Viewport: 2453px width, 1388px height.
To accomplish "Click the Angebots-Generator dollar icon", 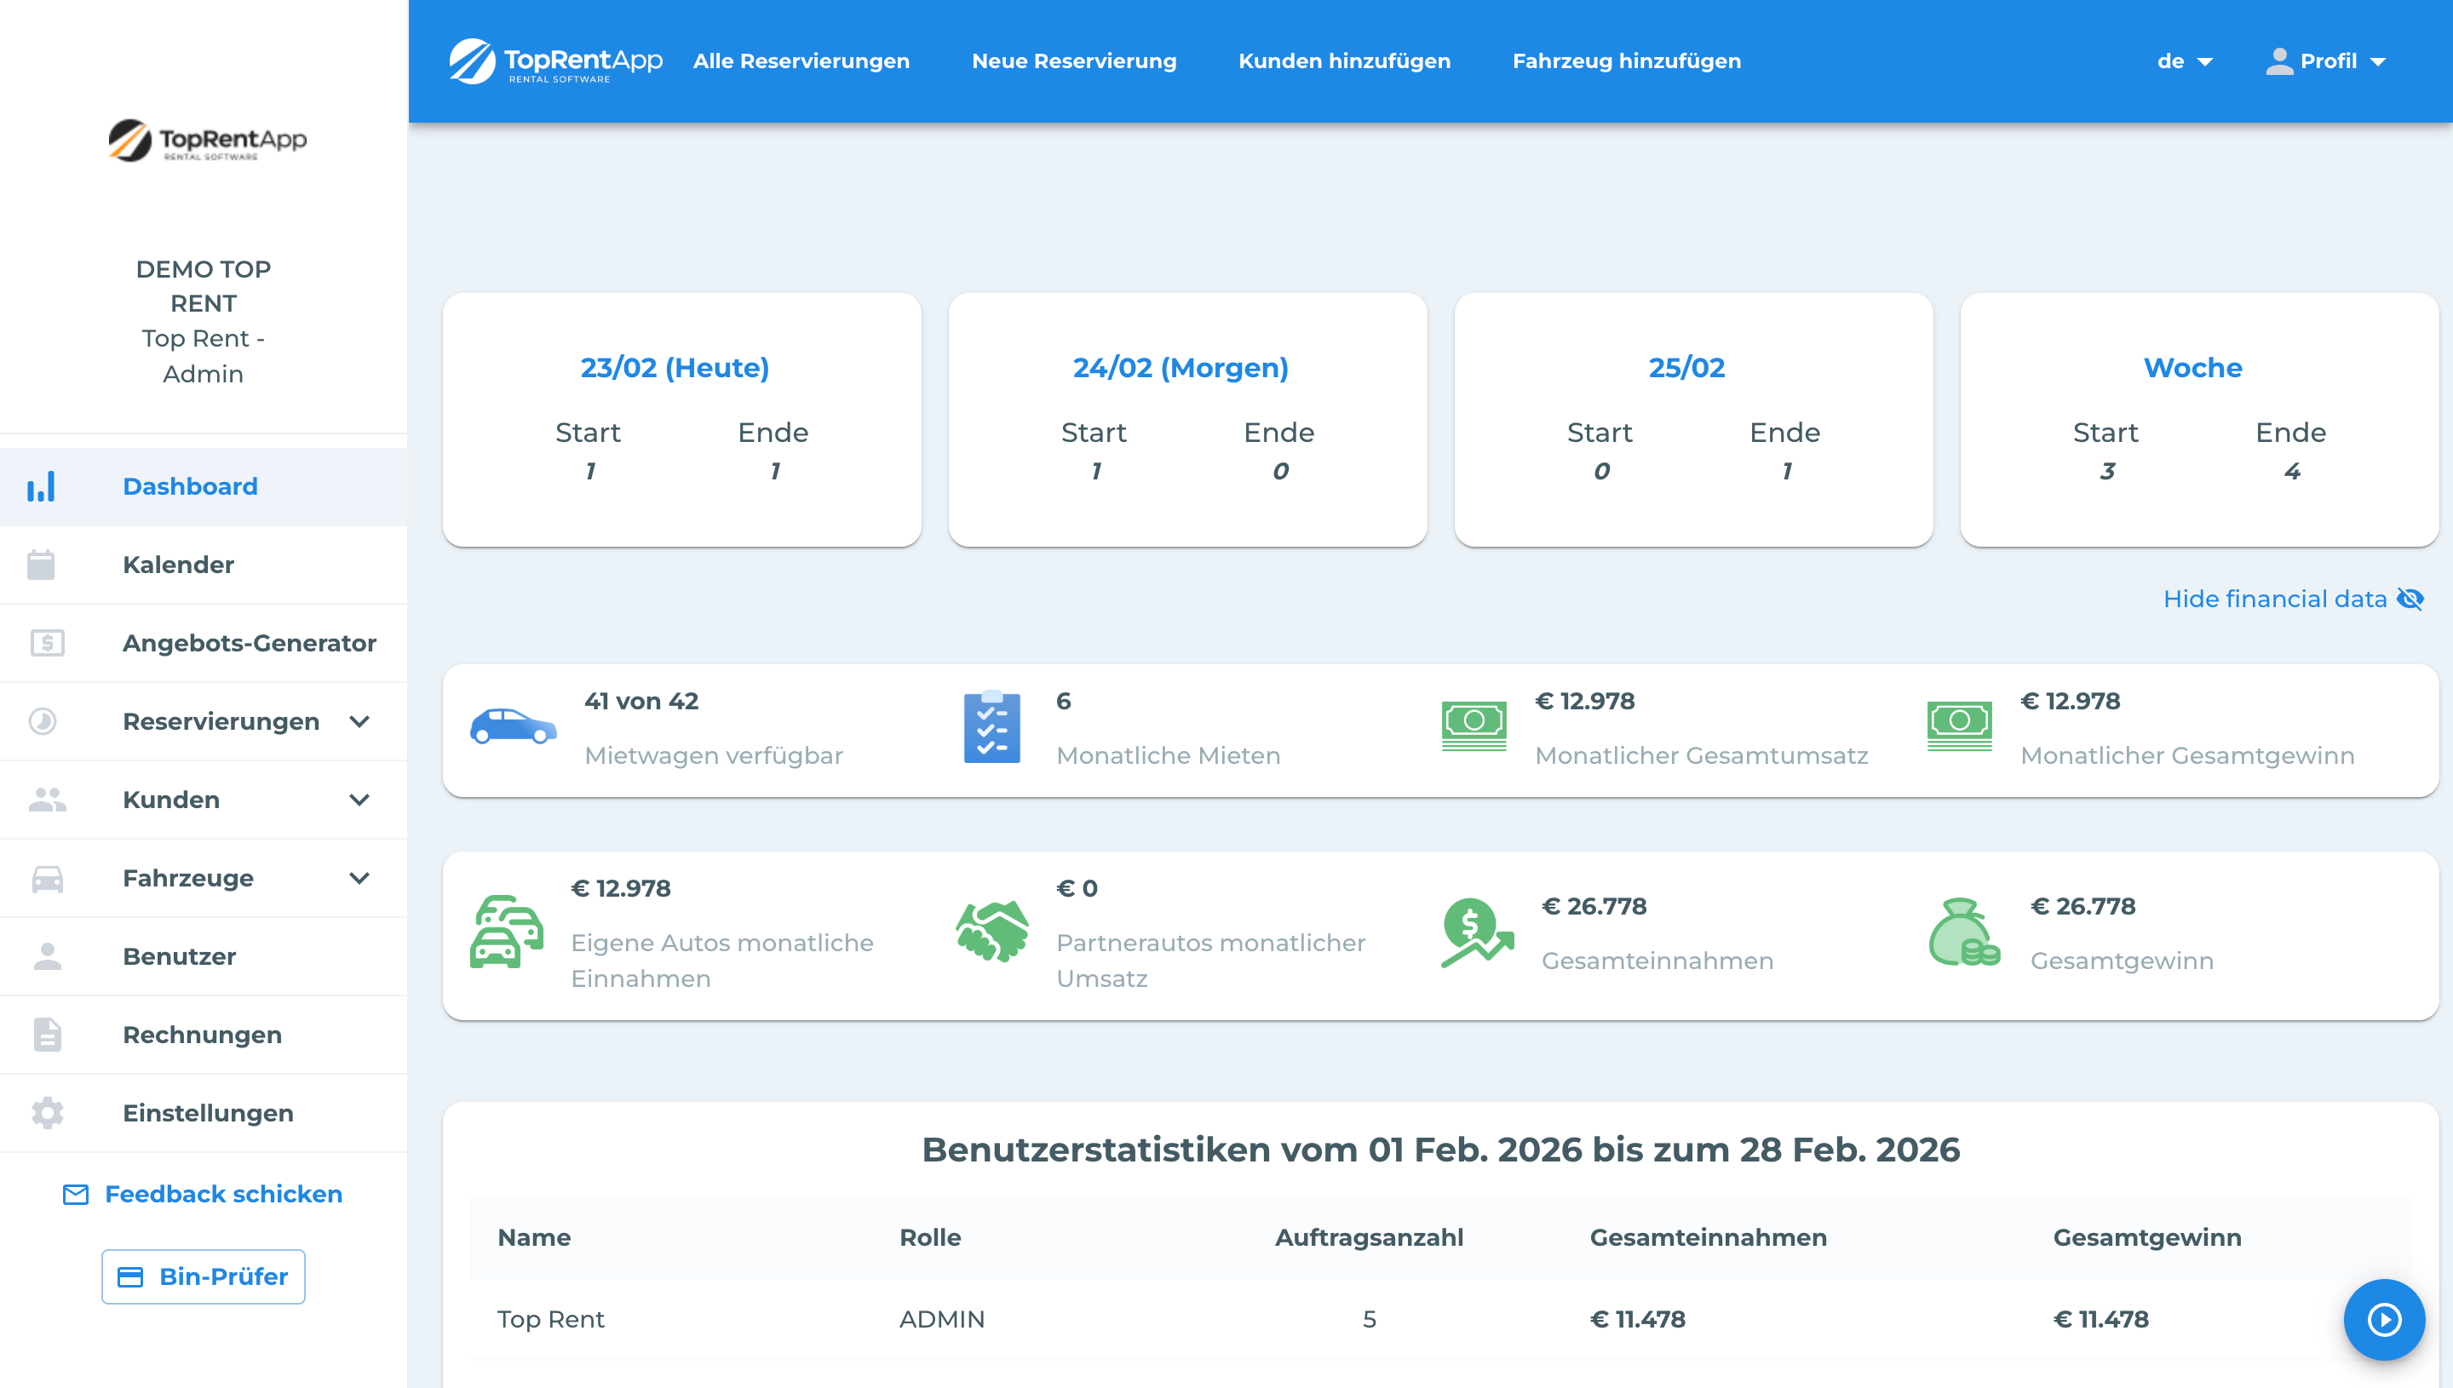I will tap(47, 644).
